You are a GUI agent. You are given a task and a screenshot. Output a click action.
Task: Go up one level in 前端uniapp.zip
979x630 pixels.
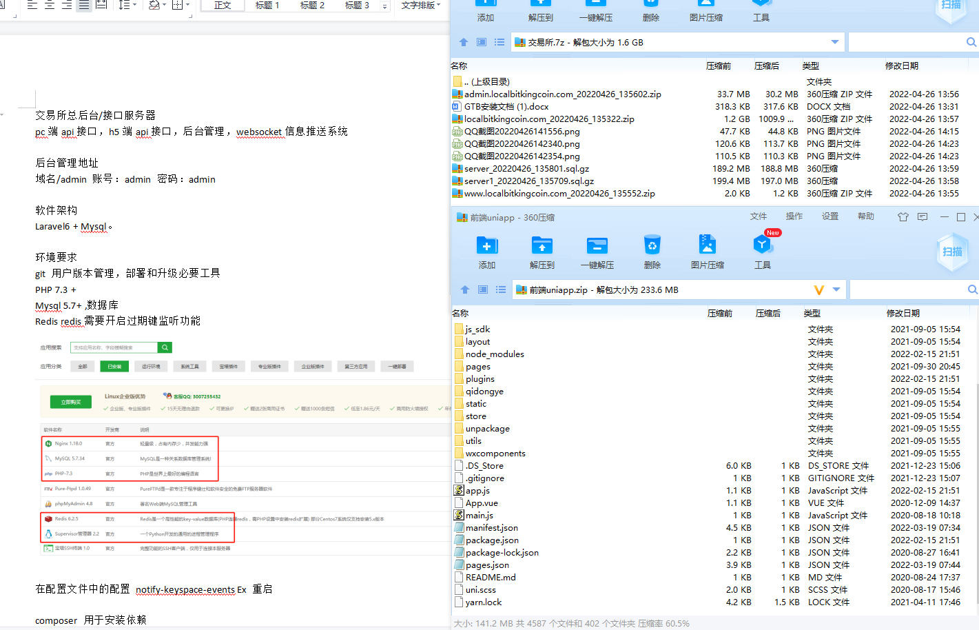[465, 290]
